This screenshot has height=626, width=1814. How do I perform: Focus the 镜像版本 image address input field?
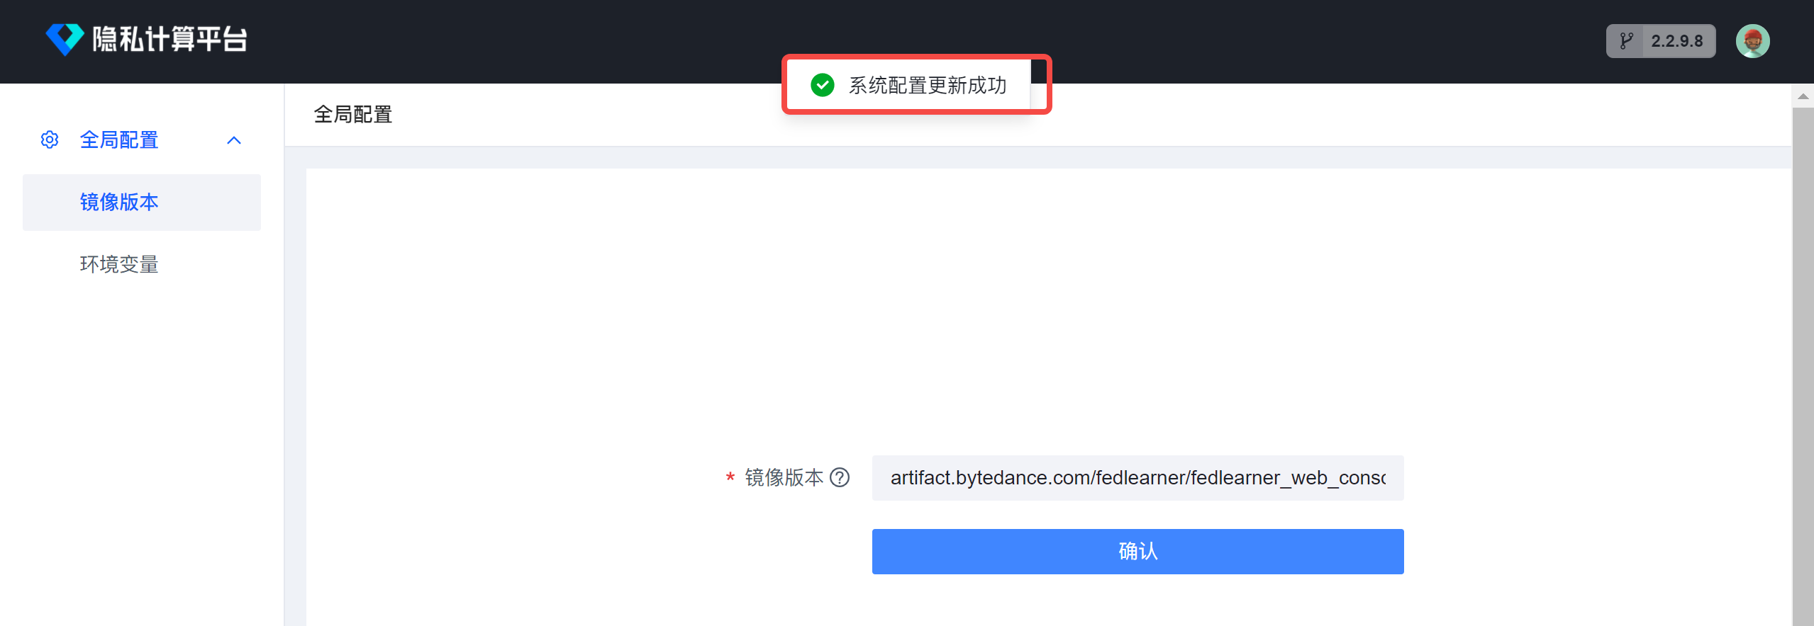(x=1137, y=477)
